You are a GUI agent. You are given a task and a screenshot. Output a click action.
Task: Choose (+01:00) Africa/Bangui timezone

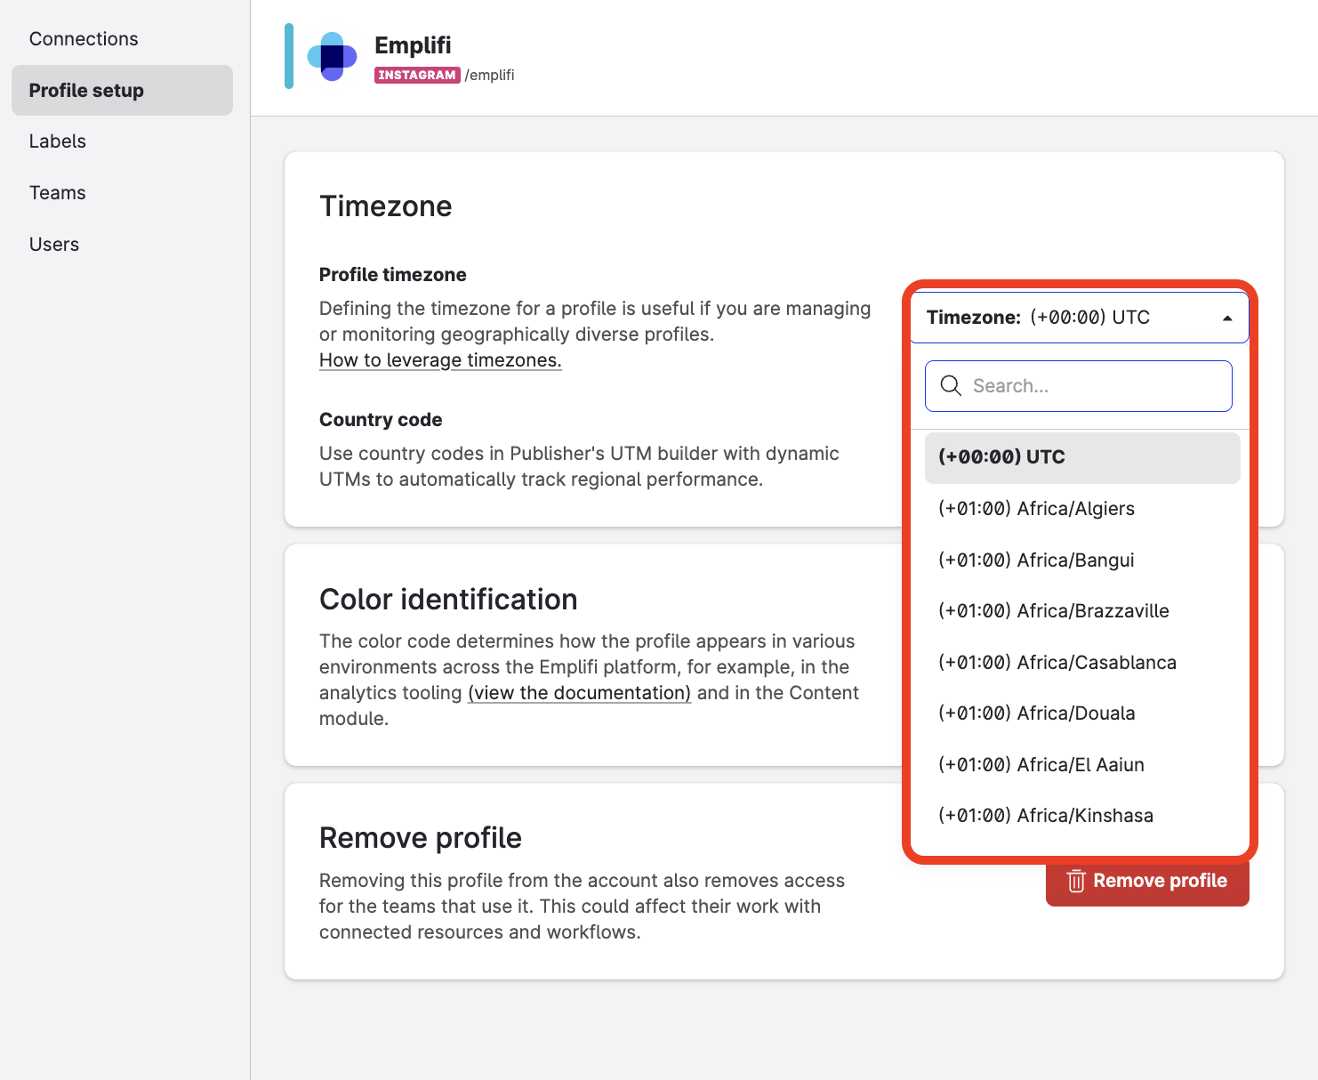1082,560
